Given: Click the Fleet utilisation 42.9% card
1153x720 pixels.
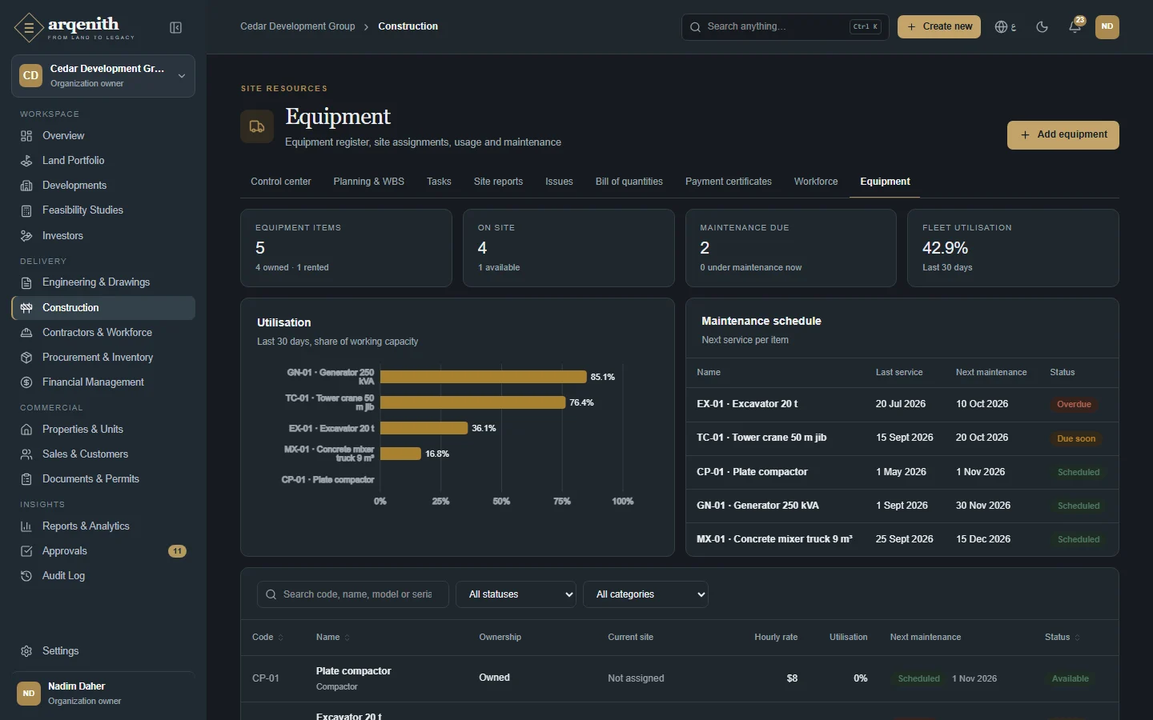Looking at the screenshot, I should point(1013,248).
